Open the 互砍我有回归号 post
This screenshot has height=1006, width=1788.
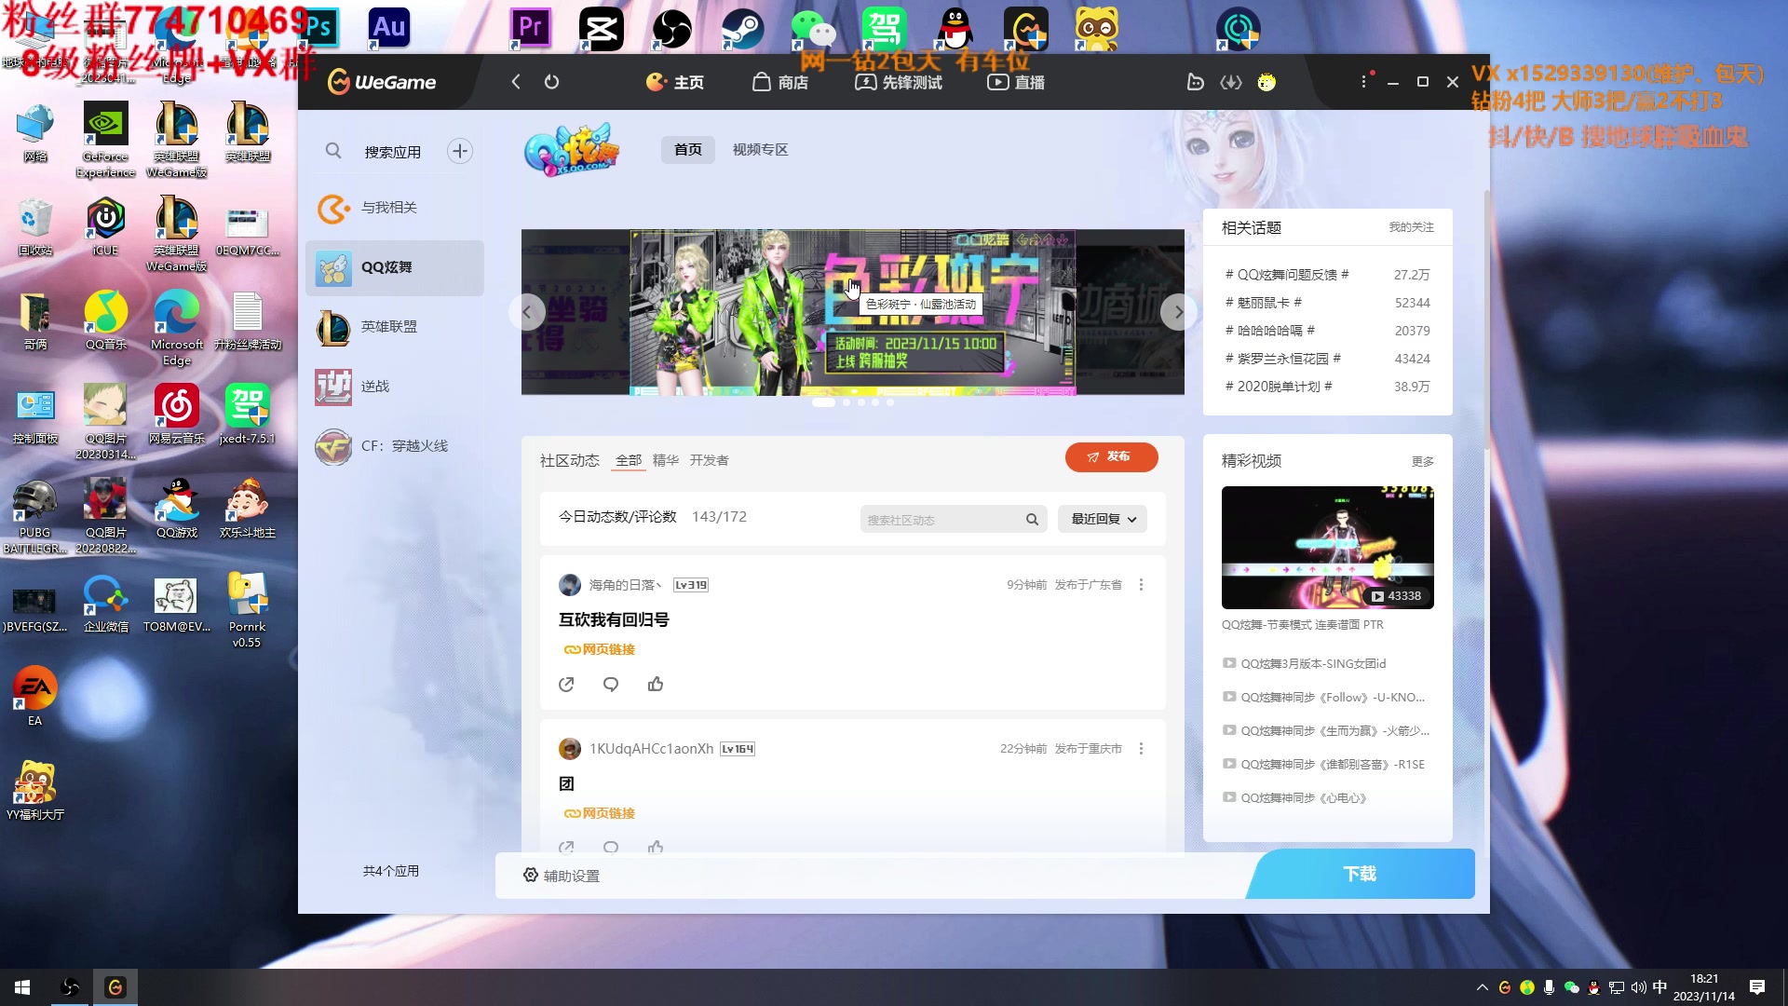point(614,619)
